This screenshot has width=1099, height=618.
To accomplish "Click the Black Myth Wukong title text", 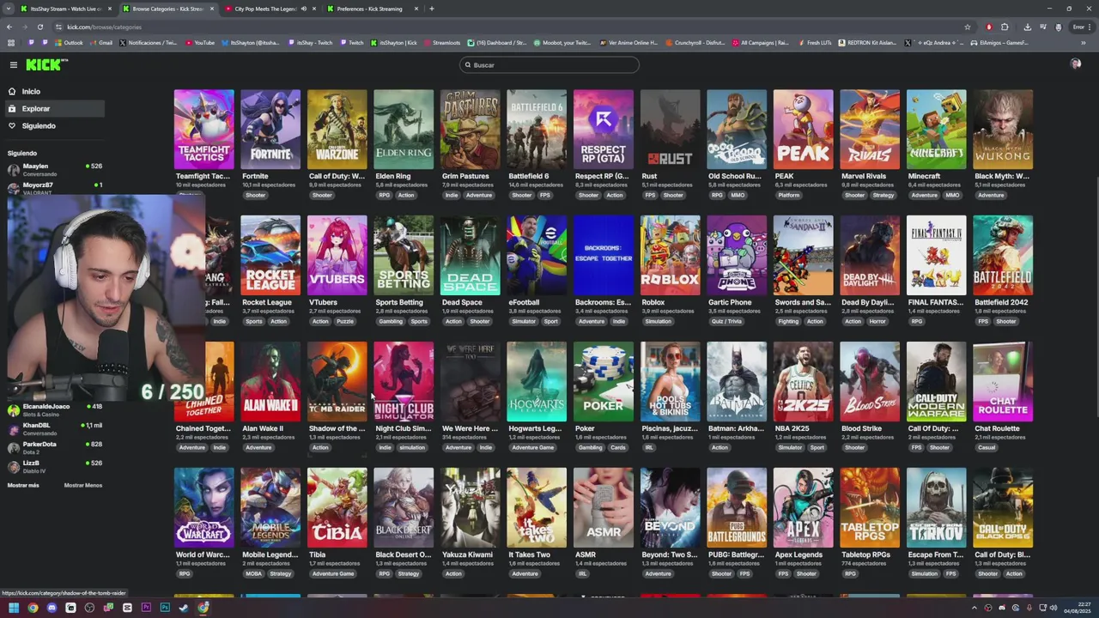I will 1002,176.
